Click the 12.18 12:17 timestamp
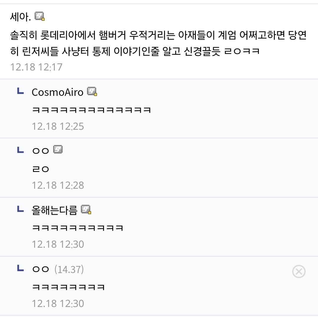 point(37,67)
